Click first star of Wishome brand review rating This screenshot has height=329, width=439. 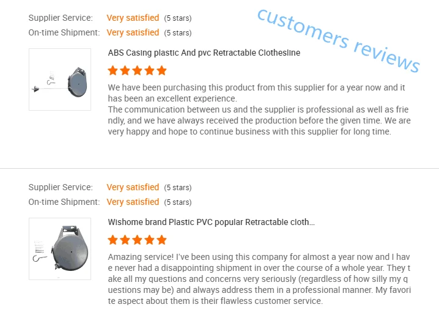click(x=113, y=240)
